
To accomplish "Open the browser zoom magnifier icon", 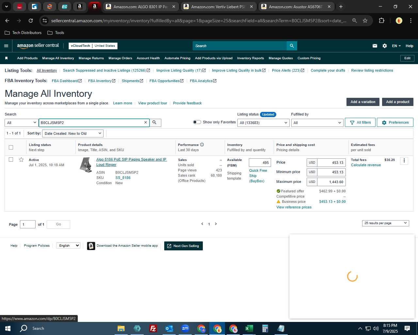I will [x=355, y=21].
